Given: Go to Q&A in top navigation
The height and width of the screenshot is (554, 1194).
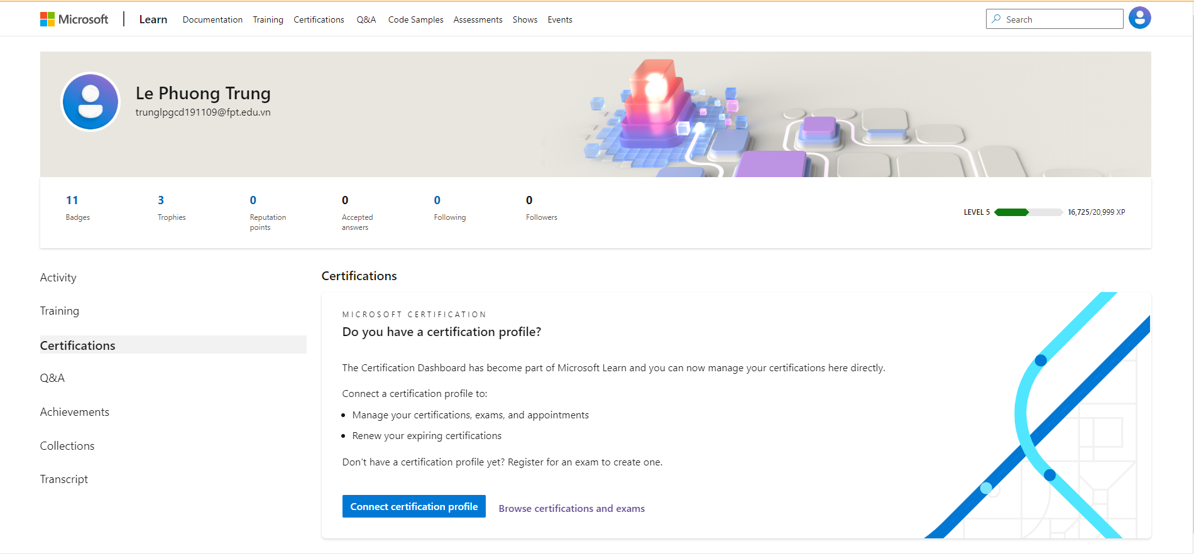Looking at the screenshot, I should click(x=366, y=19).
